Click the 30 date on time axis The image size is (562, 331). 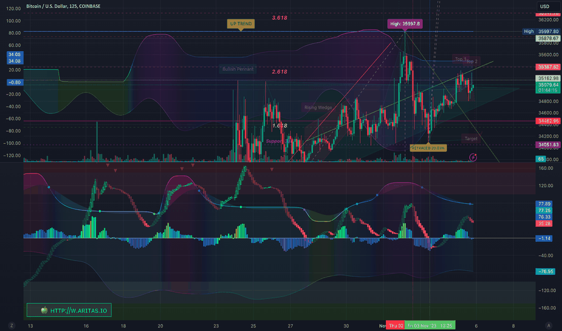[x=346, y=326]
